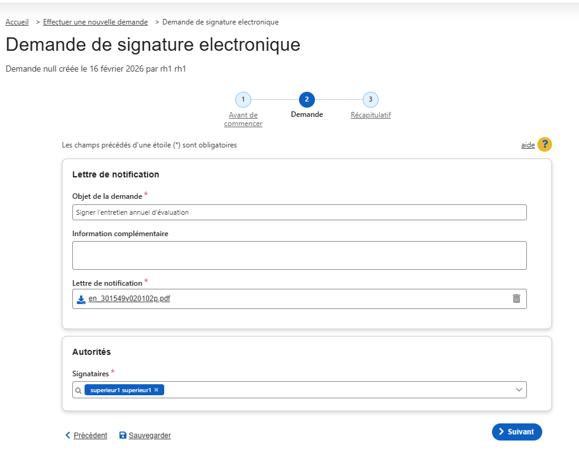The height and width of the screenshot is (465, 579).
Task: Open help via the question mark icon
Action: (545, 144)
